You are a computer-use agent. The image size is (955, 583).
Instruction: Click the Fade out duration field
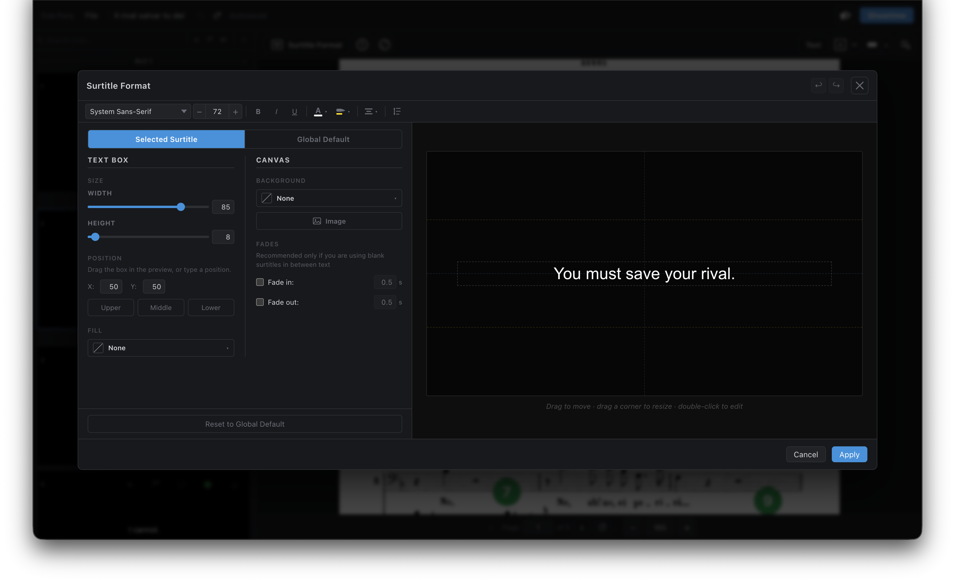[385, 302]
